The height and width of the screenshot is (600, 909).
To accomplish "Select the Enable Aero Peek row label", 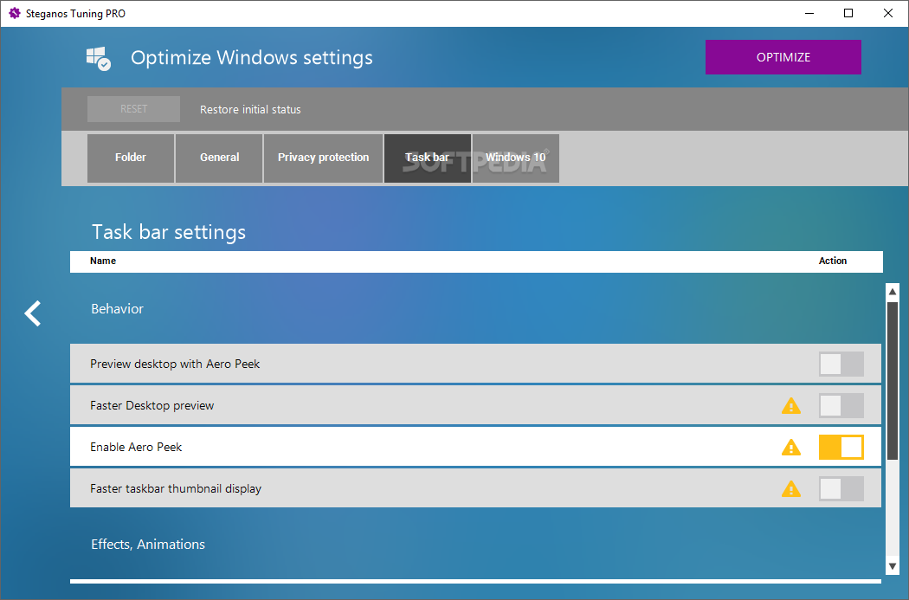I will 136,447.
